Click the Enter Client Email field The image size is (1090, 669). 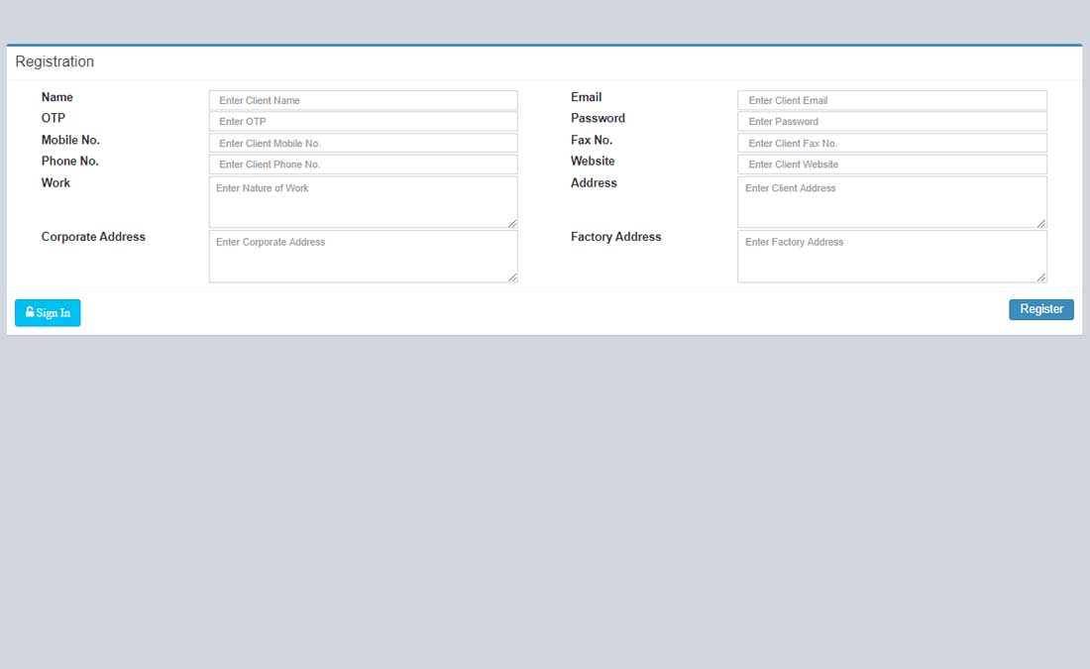click(892, 100)
